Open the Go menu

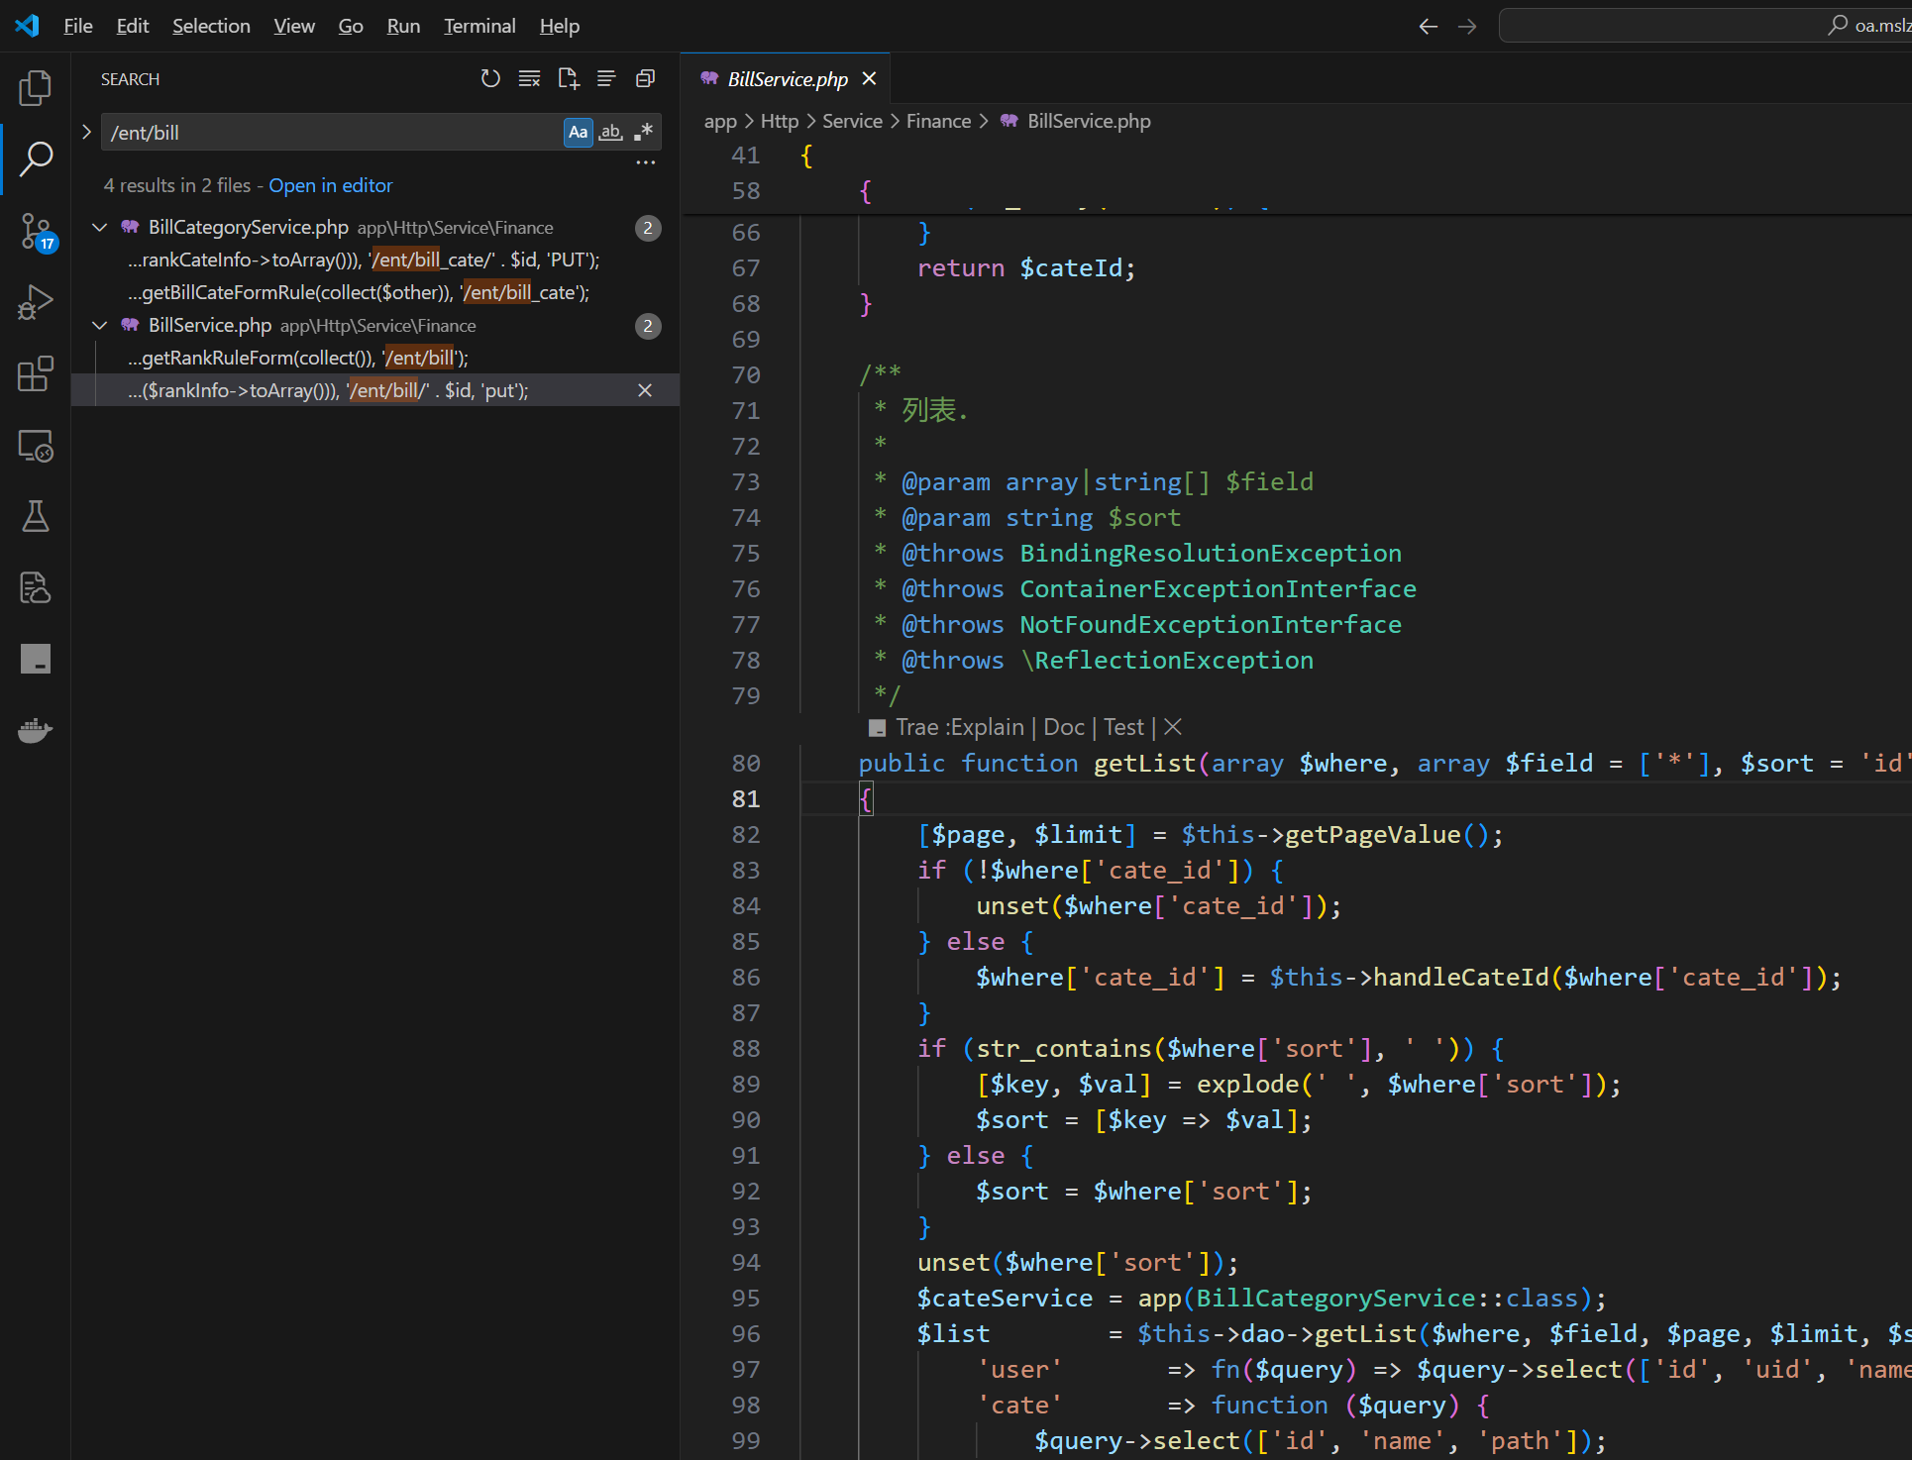coord(351,26)
